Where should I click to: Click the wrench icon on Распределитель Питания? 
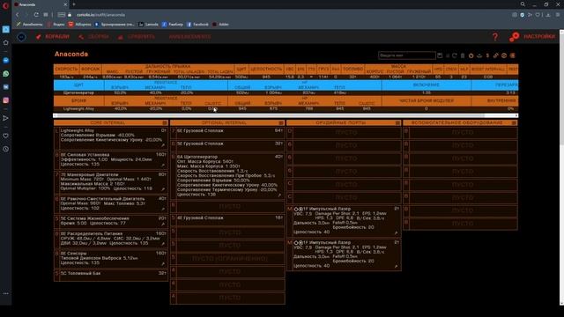coord(163,244)
